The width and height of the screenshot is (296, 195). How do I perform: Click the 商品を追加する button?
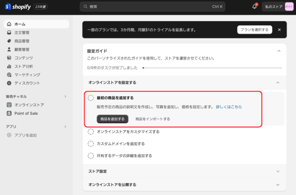coord(112,119)
